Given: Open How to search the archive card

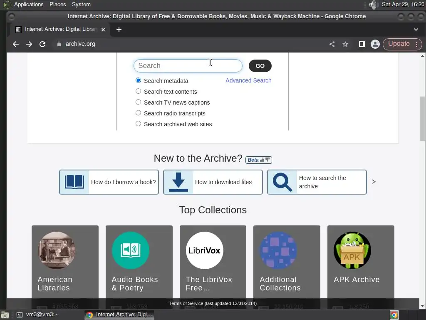Looking at the screenshot, I should 317,182.
